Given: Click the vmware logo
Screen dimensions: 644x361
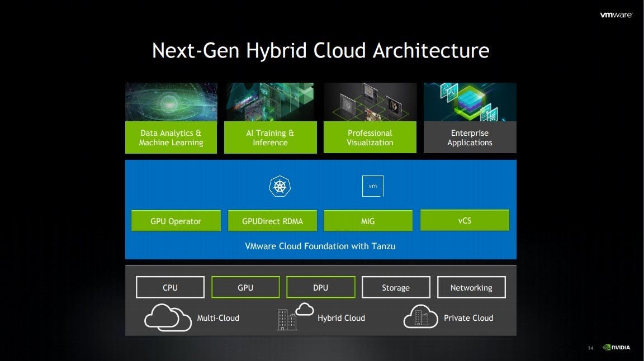Looking at the screenshot, I should (x=616, y=15).
